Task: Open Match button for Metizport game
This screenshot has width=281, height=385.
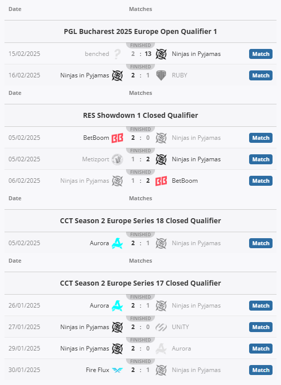Action: tap(261, 159)
